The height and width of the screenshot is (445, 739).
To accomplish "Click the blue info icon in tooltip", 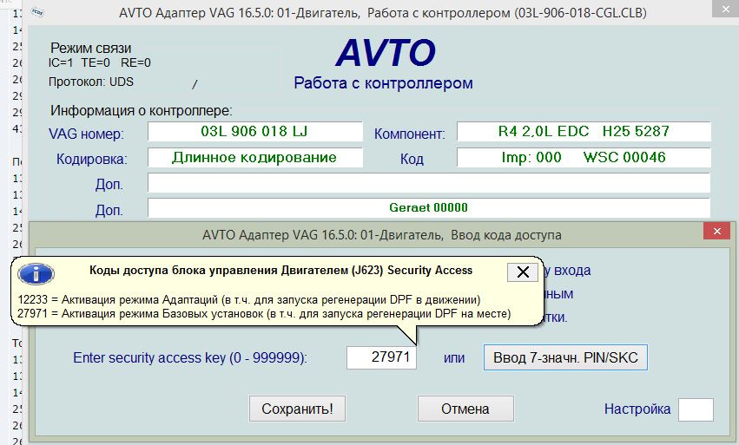I will pyautogui.click(x=36, y=273).
